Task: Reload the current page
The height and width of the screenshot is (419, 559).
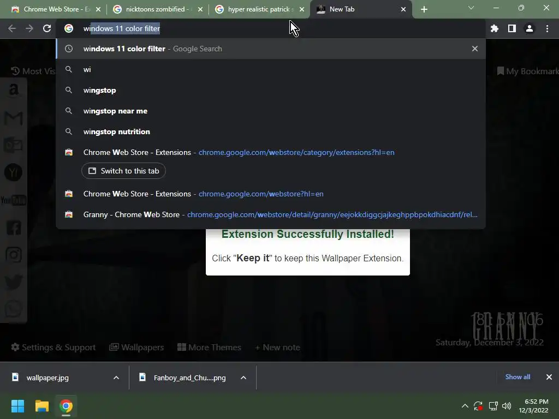Action: (47, 28)
